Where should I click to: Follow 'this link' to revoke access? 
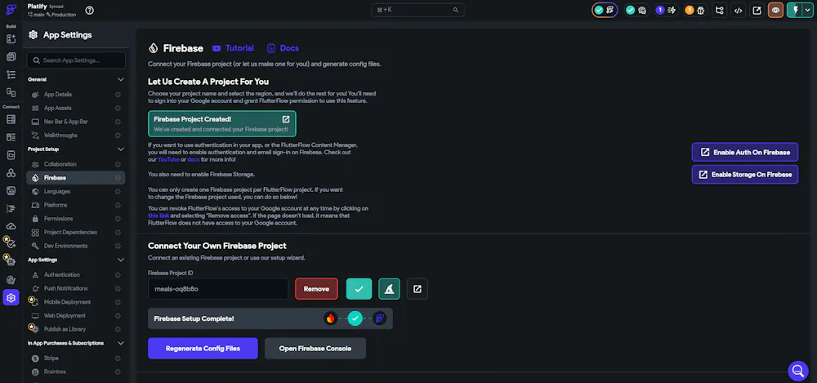click(158, 216)
